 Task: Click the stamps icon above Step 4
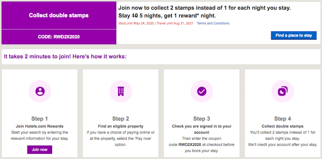pos(283,91)
